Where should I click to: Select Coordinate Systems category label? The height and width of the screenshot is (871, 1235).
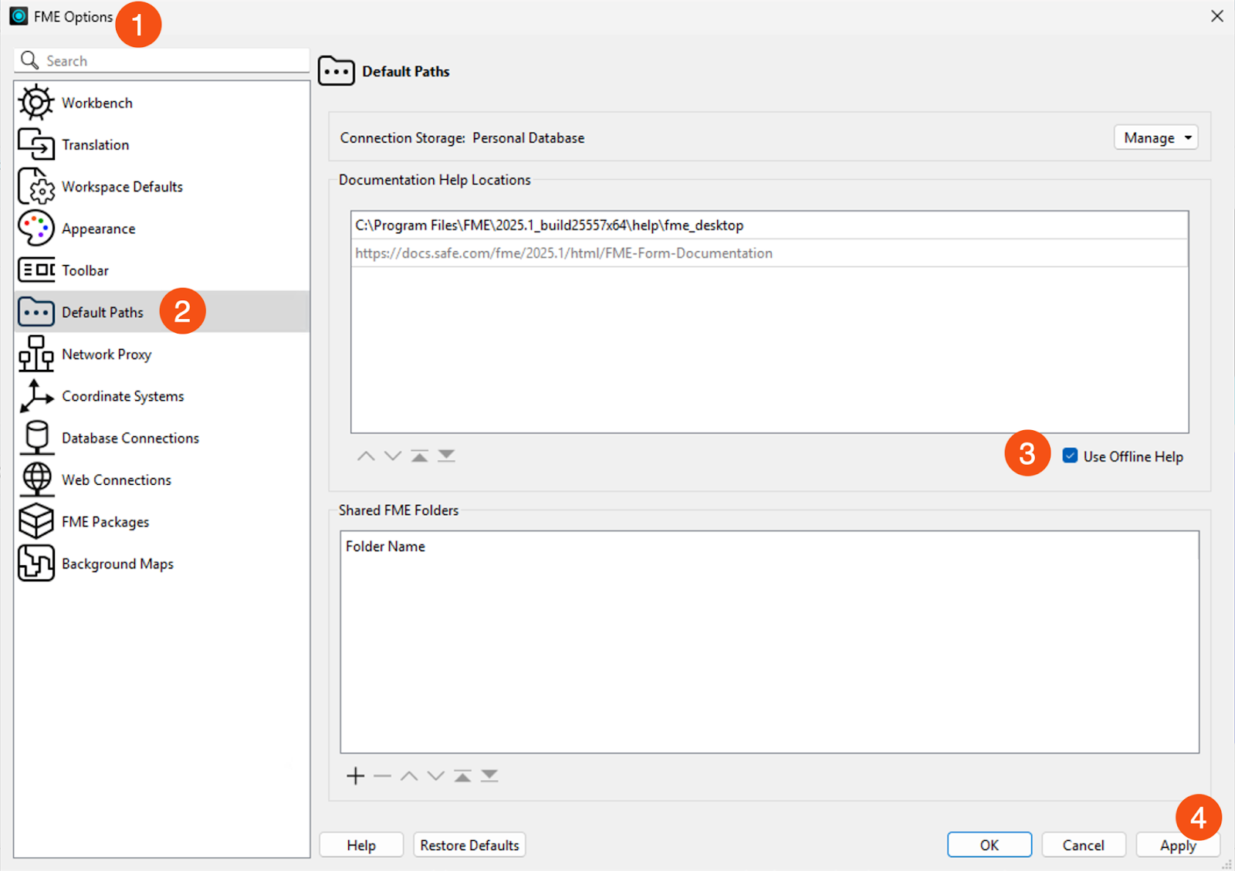pos(123,396)
